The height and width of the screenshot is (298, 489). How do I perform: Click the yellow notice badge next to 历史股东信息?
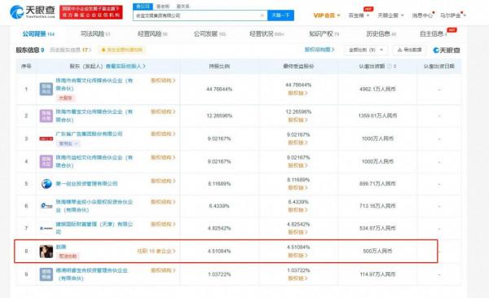[x=121, y=50]
